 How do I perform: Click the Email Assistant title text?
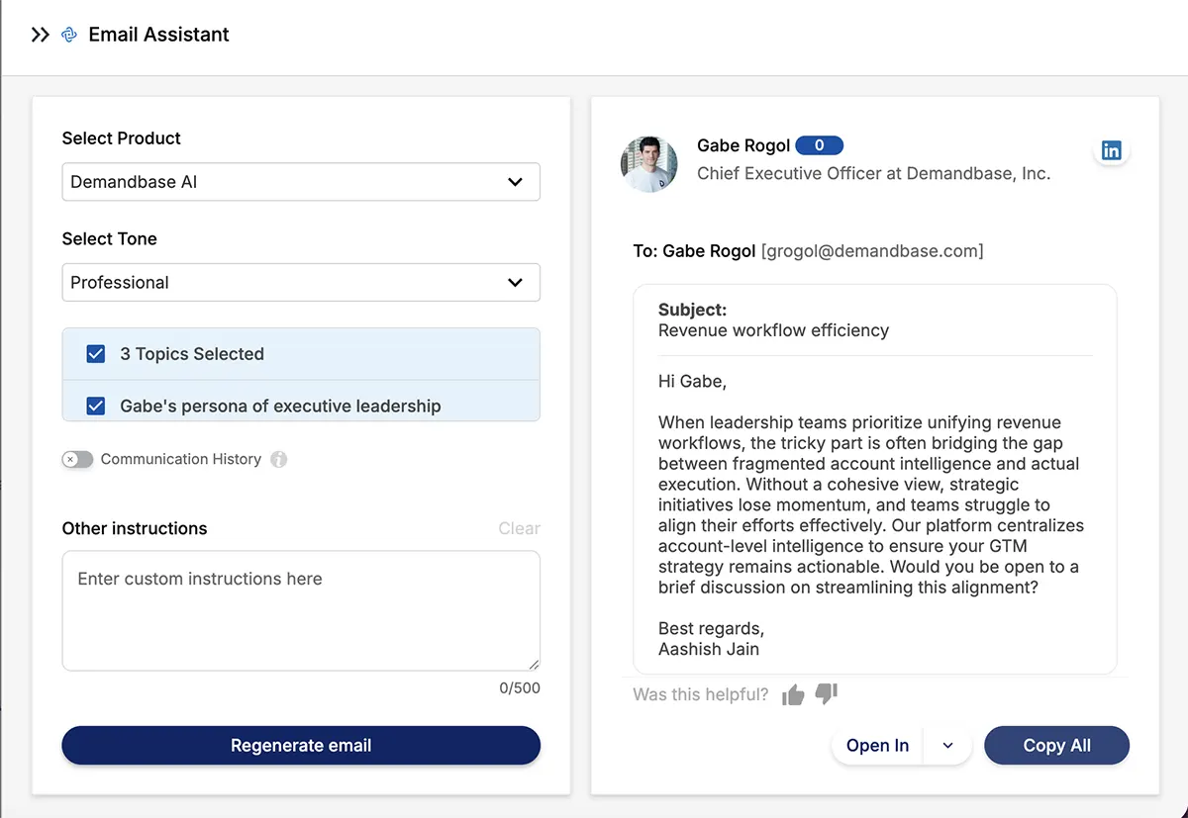(158, 35)
